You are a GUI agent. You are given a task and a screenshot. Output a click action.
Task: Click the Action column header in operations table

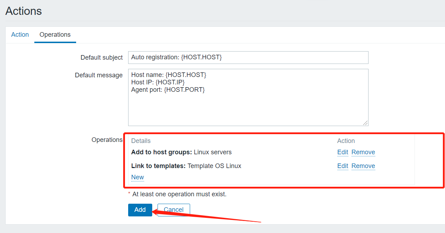[346, 141]
